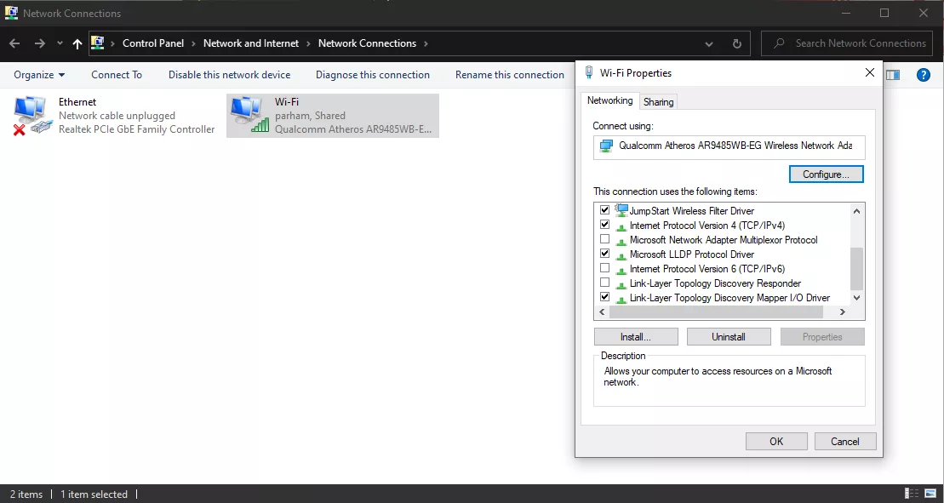Click the Forward navigation arrow

(x=40, y=43)
